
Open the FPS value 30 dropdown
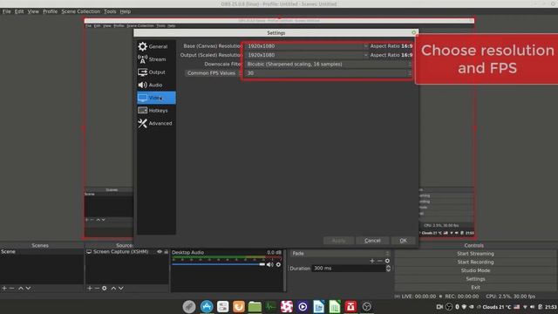pos(328,73)
